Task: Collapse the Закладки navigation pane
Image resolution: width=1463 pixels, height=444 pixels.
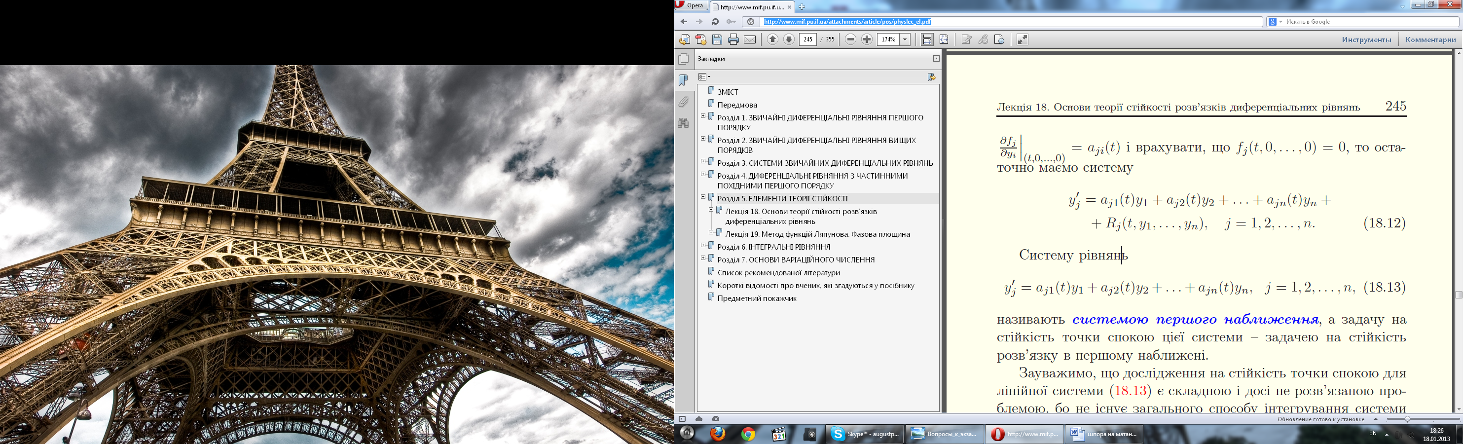Action: click(x=936, y=59)
